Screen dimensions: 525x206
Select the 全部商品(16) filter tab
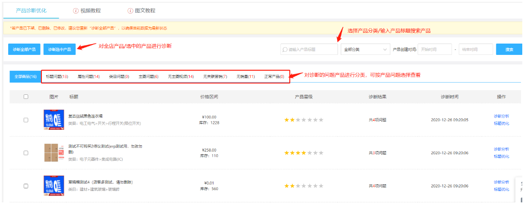pos(25,77)
